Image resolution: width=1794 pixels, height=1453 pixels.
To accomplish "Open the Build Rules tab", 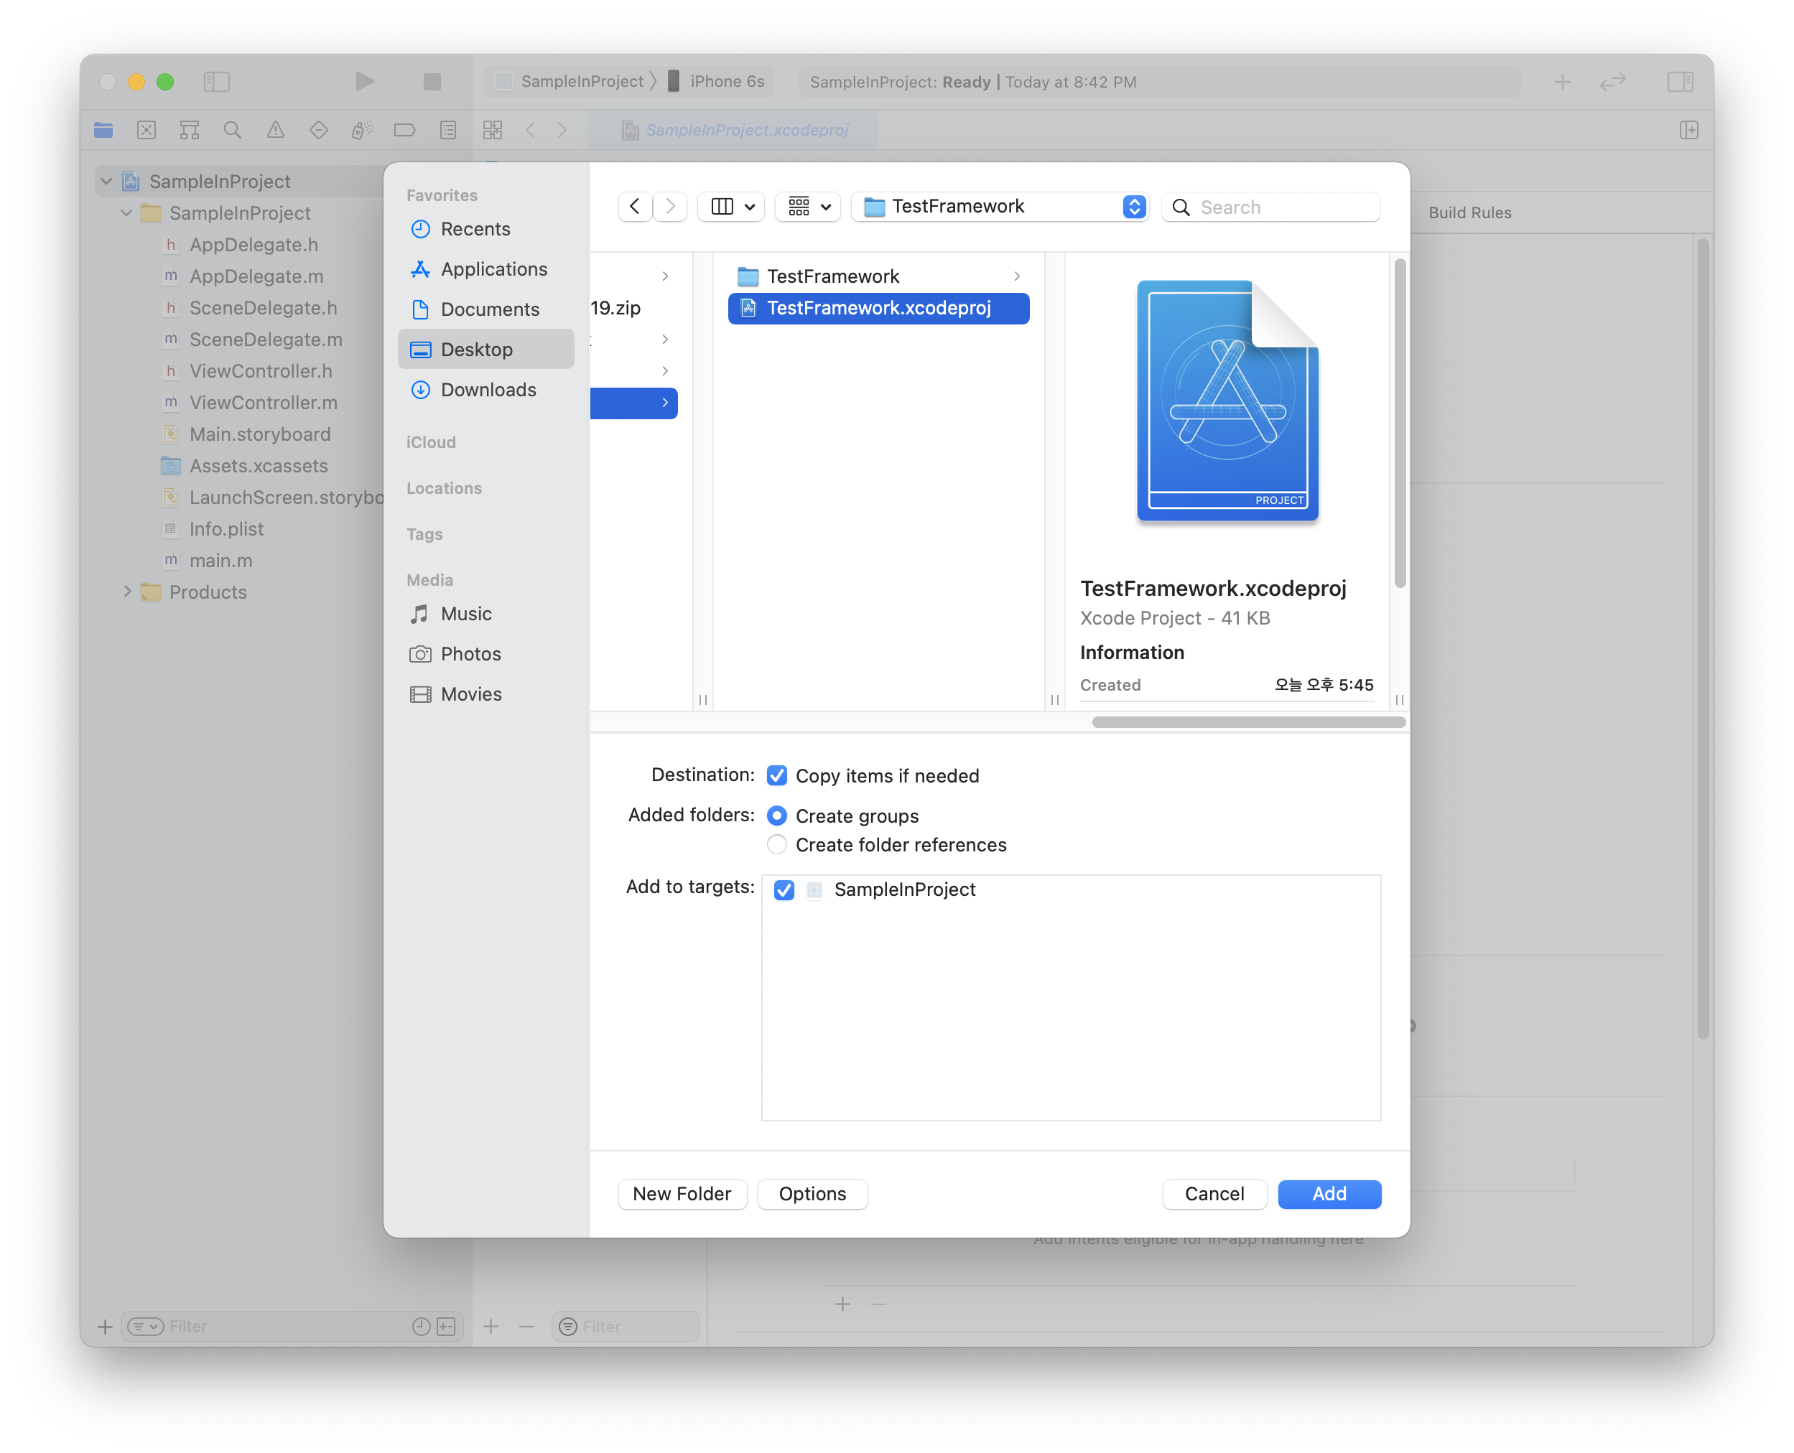I will click(x=1469, y=212).
